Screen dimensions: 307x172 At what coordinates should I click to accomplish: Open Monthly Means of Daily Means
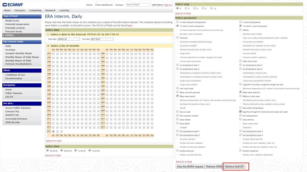point(22,57)
